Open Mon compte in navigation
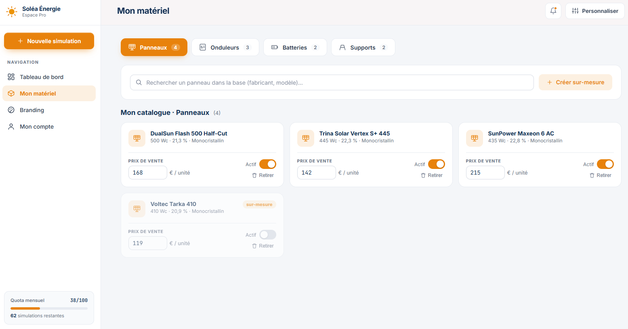 [x=49, y=127]
